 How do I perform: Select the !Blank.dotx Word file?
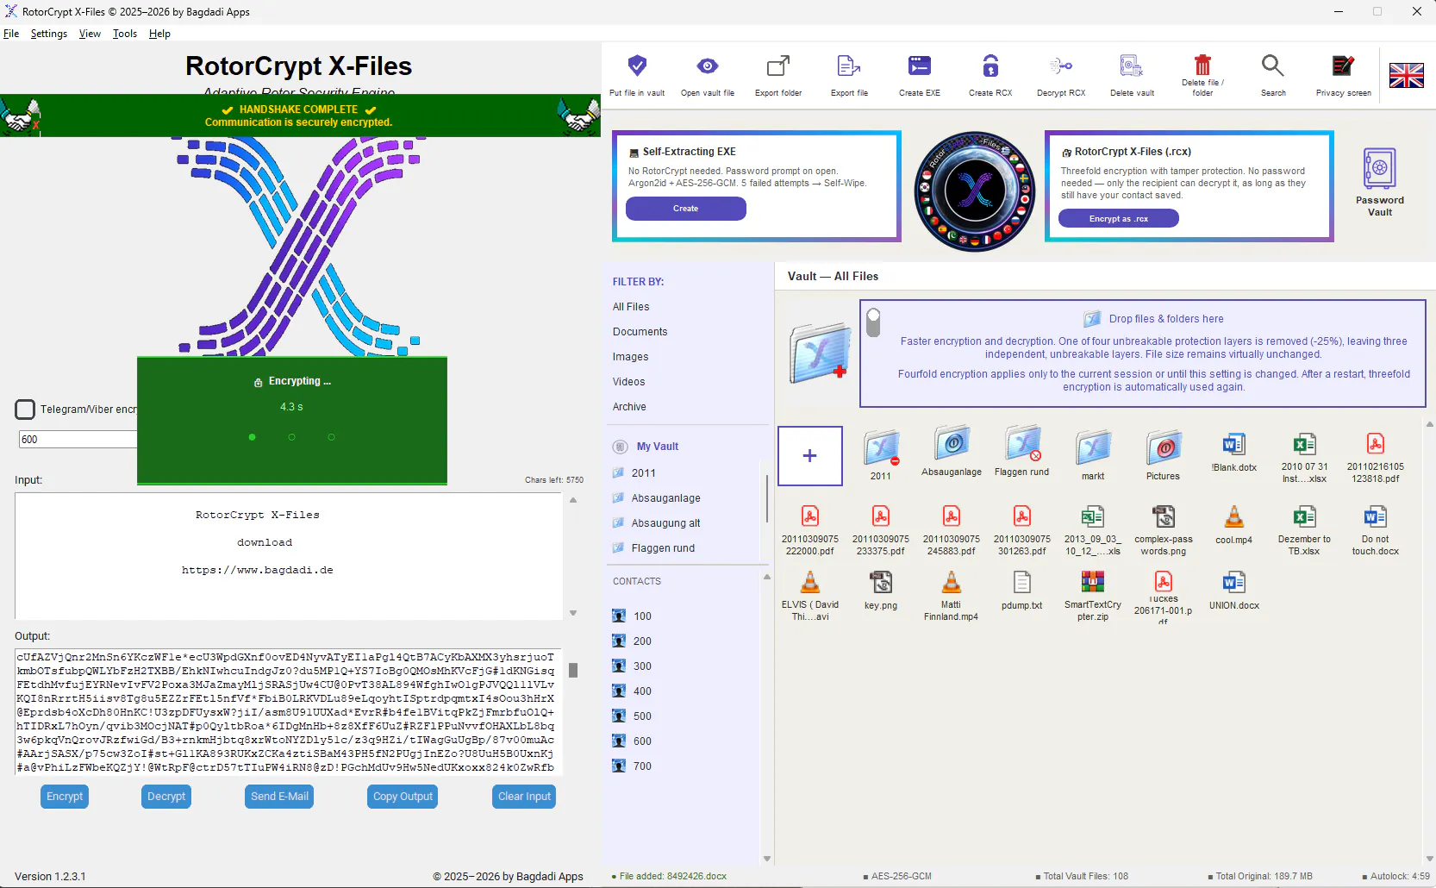1233,444
